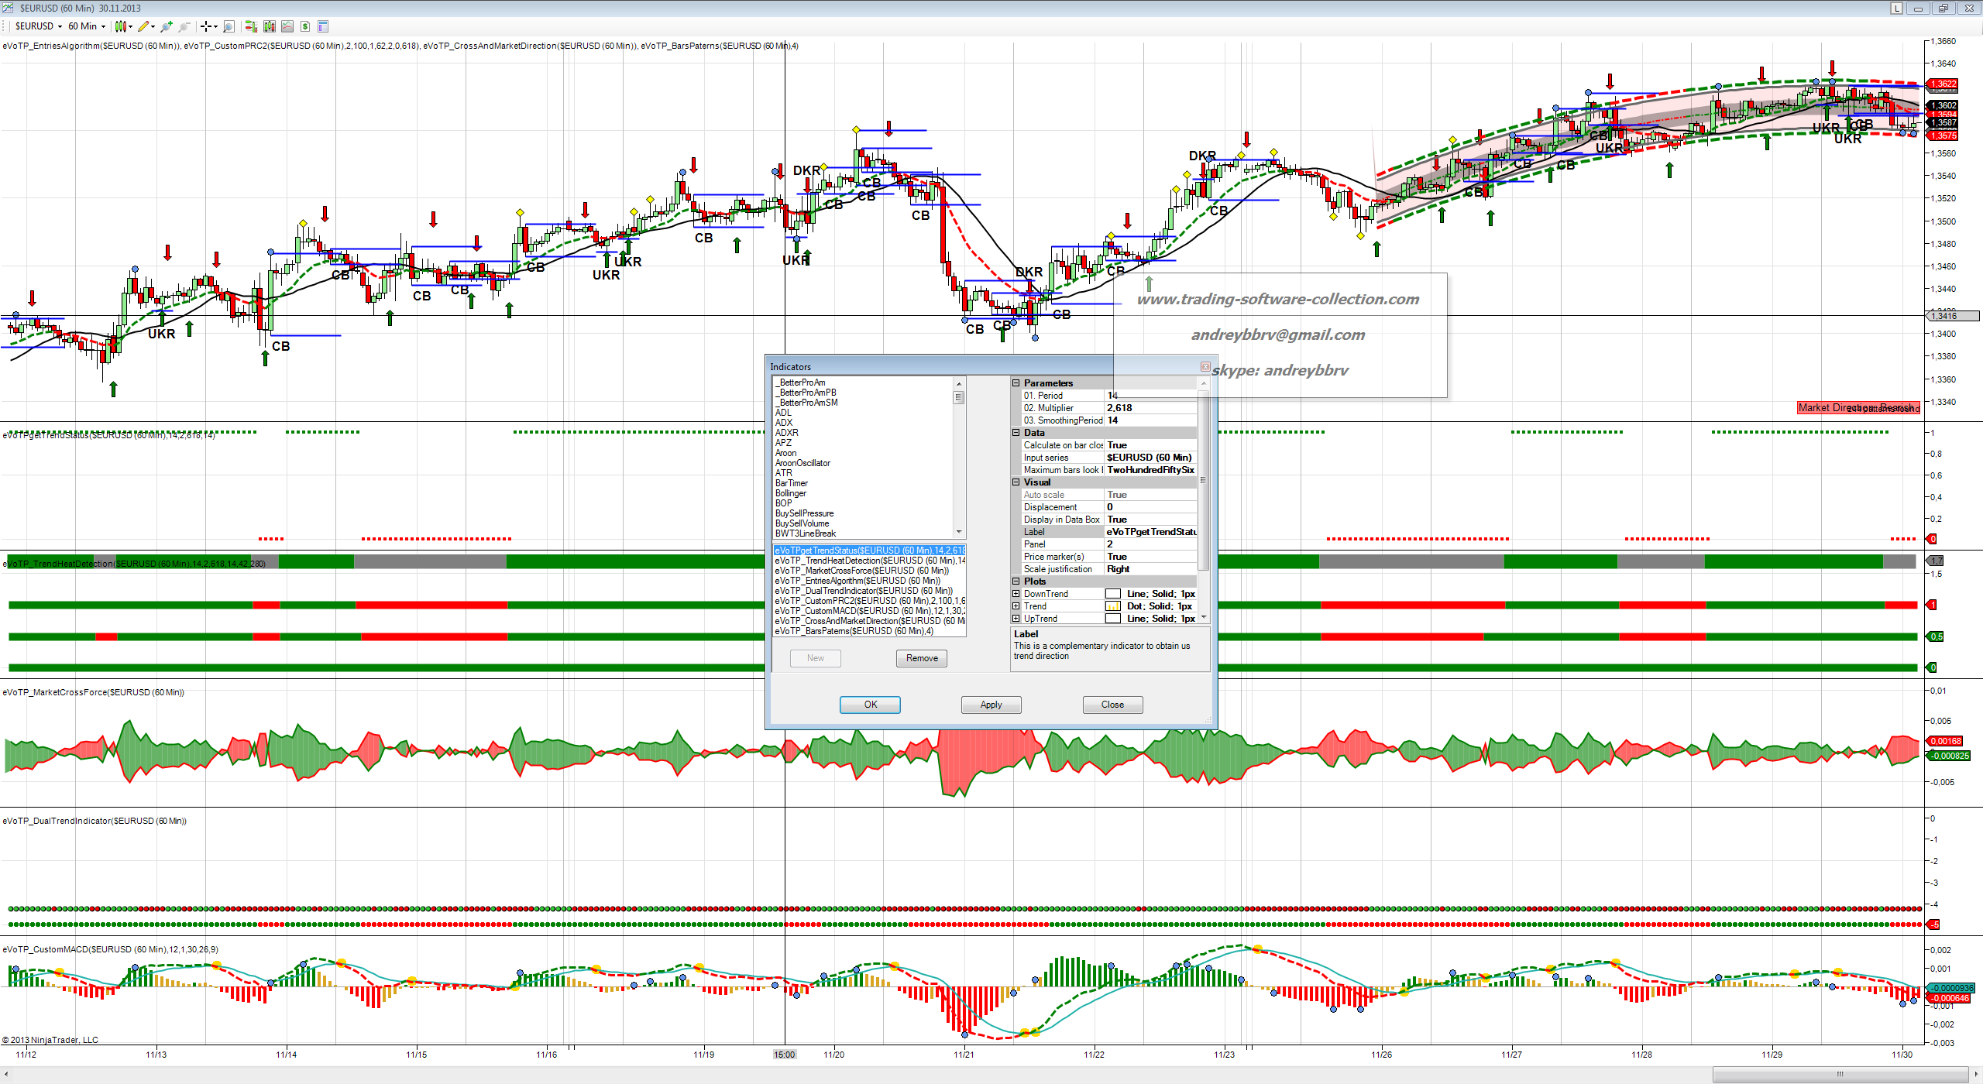Click the Apply button
The height and width of the screenshot is (1084, 1983).
[991, 705]
